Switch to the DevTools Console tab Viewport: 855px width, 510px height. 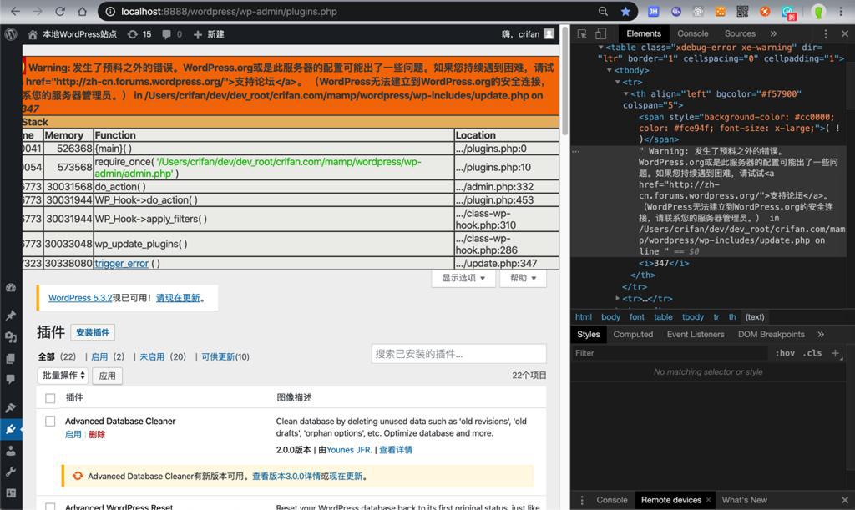click(x=692, y=33)
